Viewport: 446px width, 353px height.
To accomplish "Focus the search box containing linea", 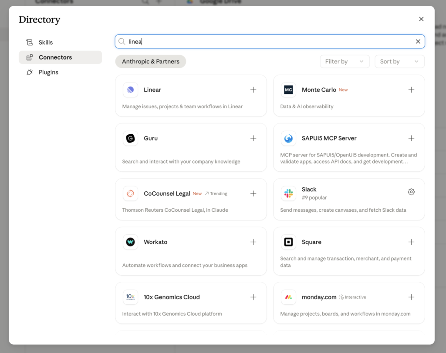I will [270, 41].
